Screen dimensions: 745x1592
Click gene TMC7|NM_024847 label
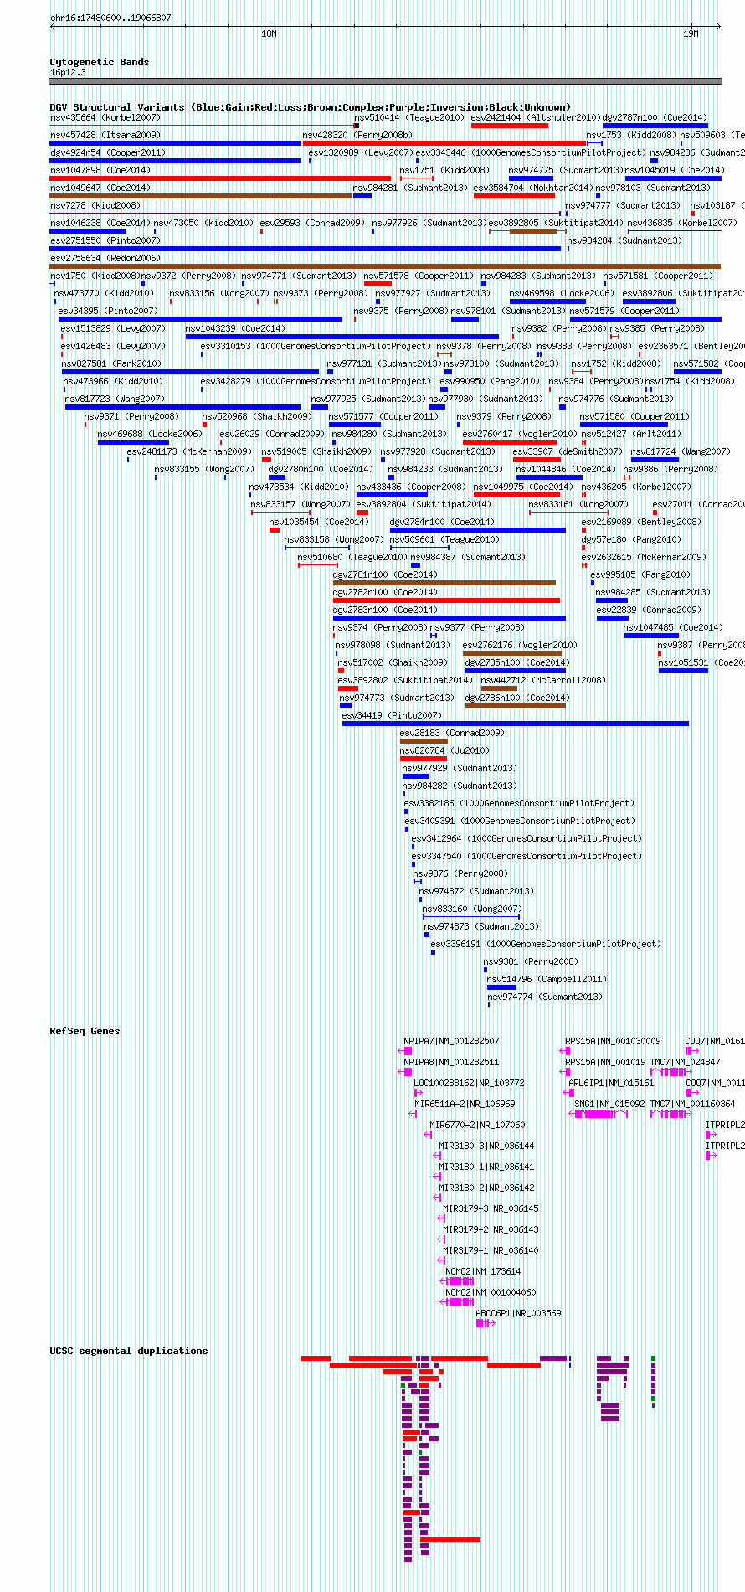point(685,1062)
